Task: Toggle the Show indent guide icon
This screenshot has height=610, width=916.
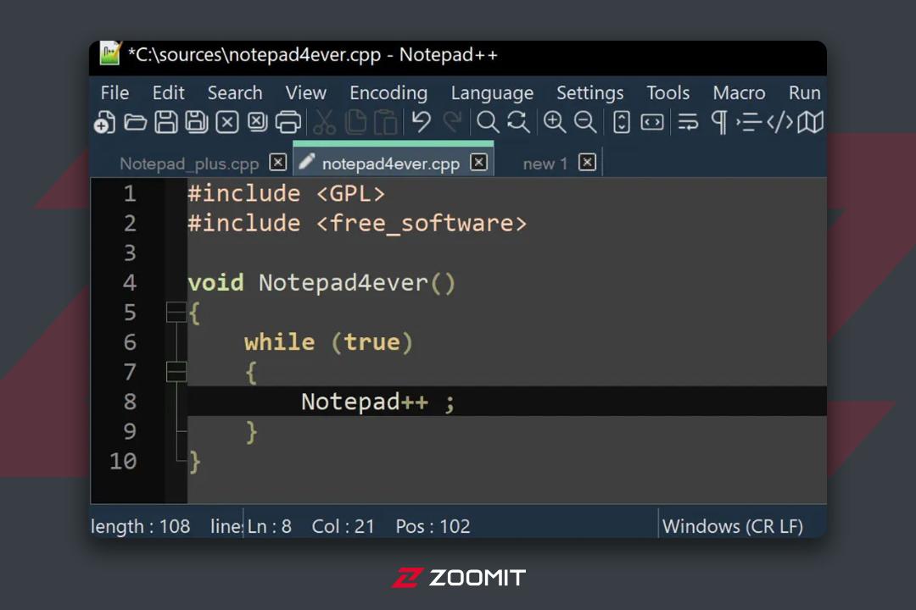Action: (749, 123)
